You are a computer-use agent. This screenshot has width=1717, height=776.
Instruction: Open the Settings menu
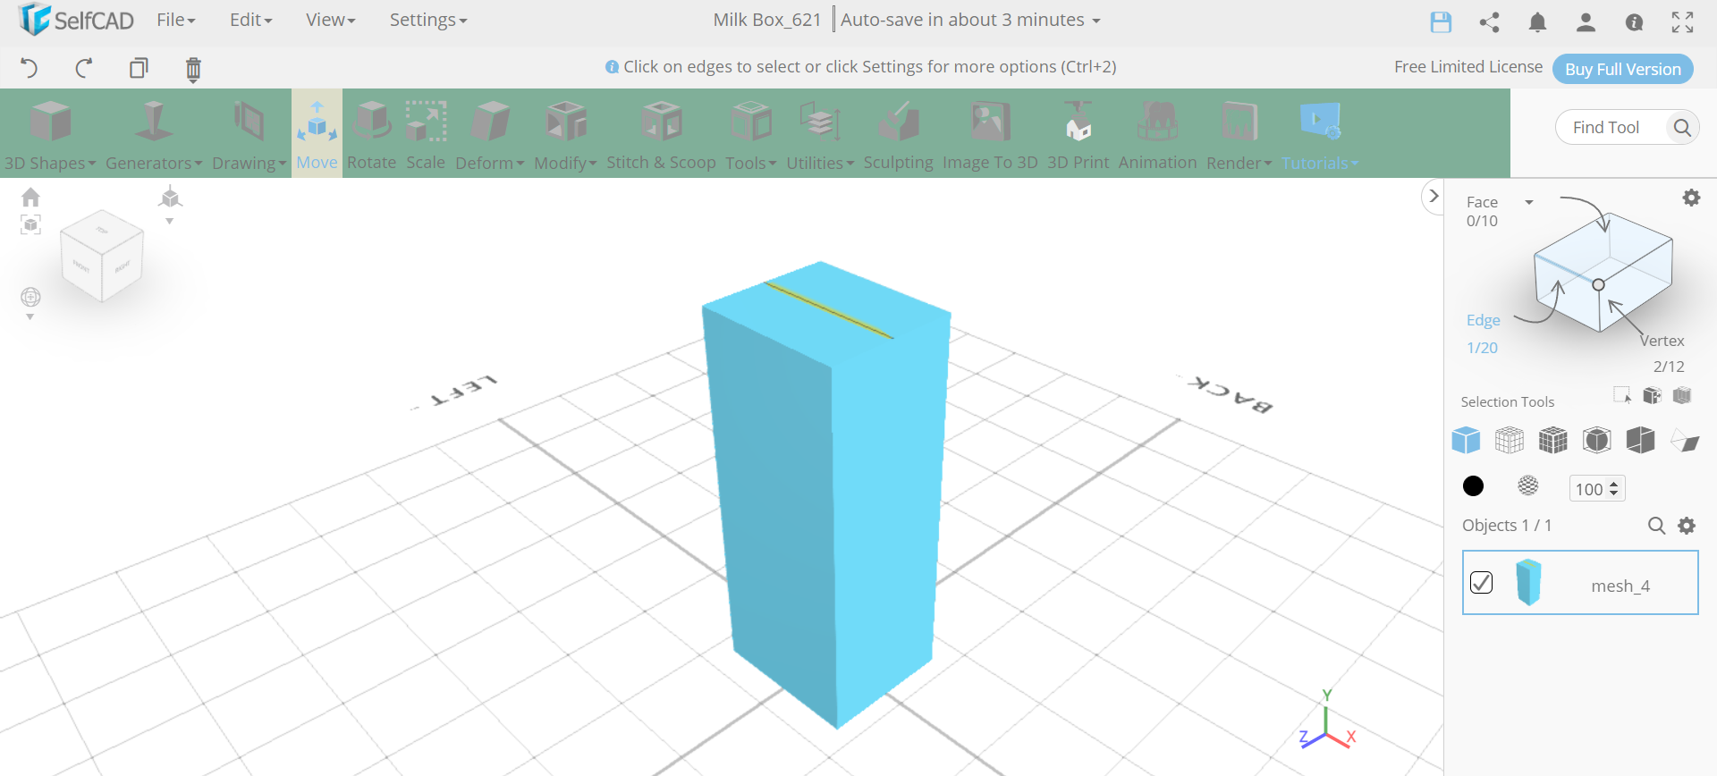(x=427, y=20)
